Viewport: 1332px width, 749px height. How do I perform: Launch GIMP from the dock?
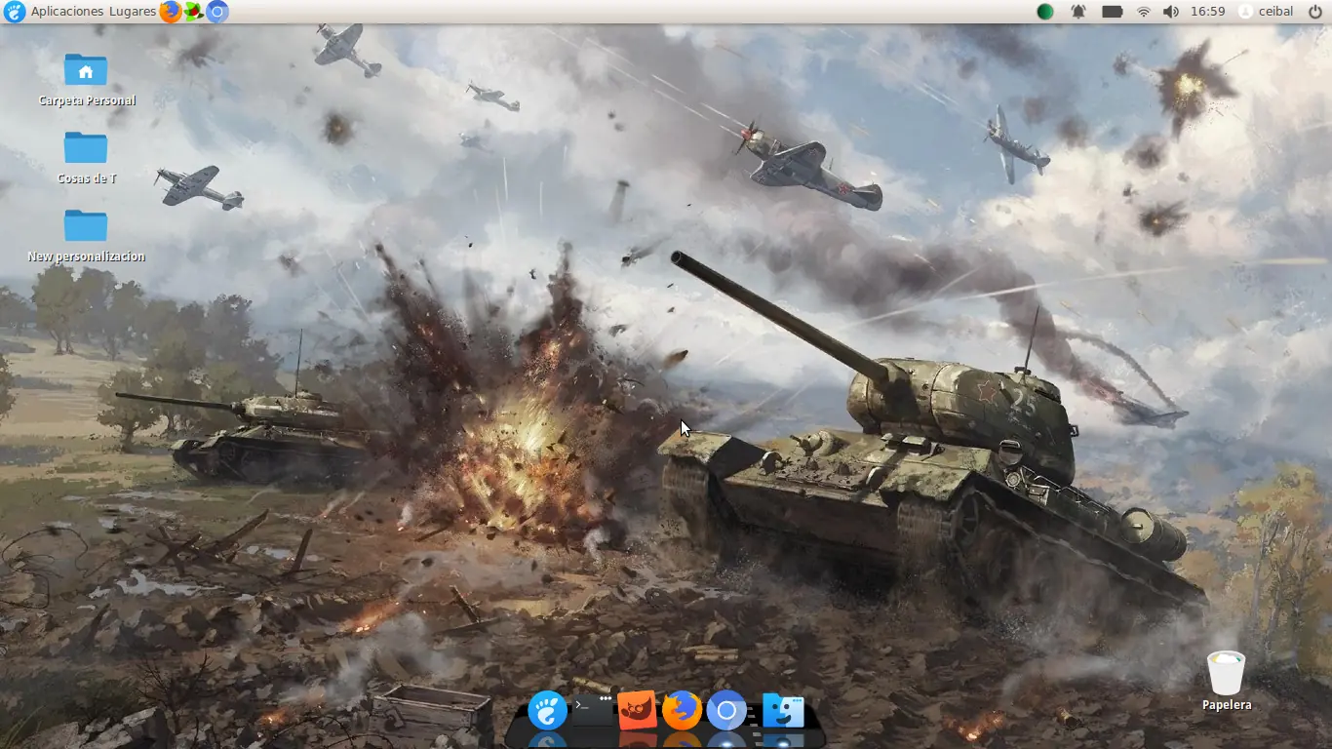(x=637, y=711)
